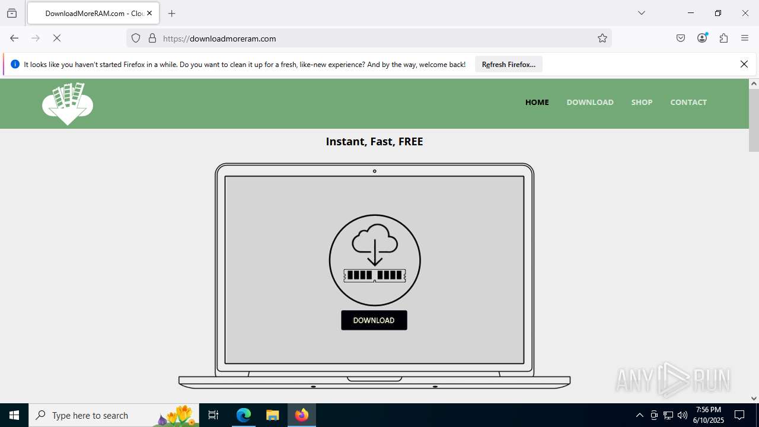This screenshot has width=759, height=427.
Task: Open the Windows Start menu
Action: (14, 415)
